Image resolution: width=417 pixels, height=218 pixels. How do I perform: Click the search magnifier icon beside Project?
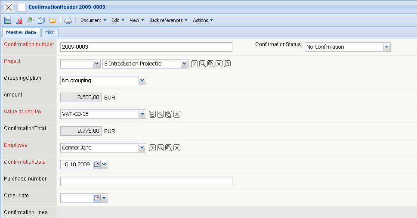(203, 64)
